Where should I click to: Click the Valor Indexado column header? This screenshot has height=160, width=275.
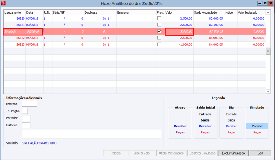pyautogui.click(x=251, y=13)
